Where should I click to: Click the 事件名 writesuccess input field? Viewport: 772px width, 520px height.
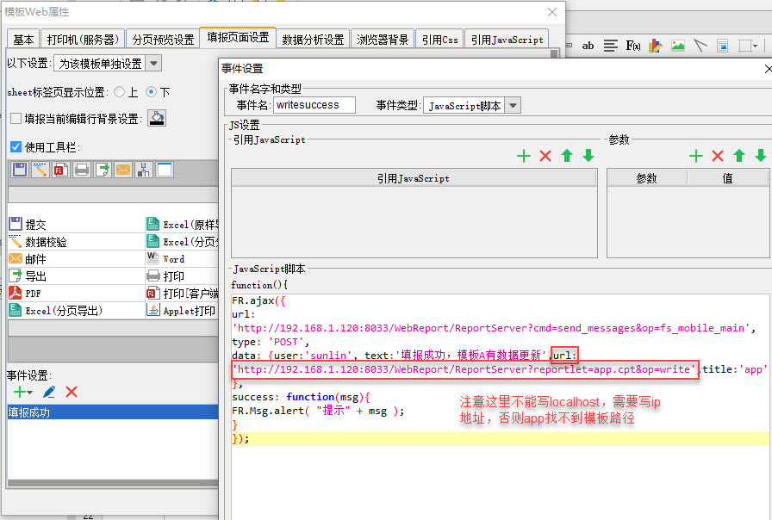[314, 105]
